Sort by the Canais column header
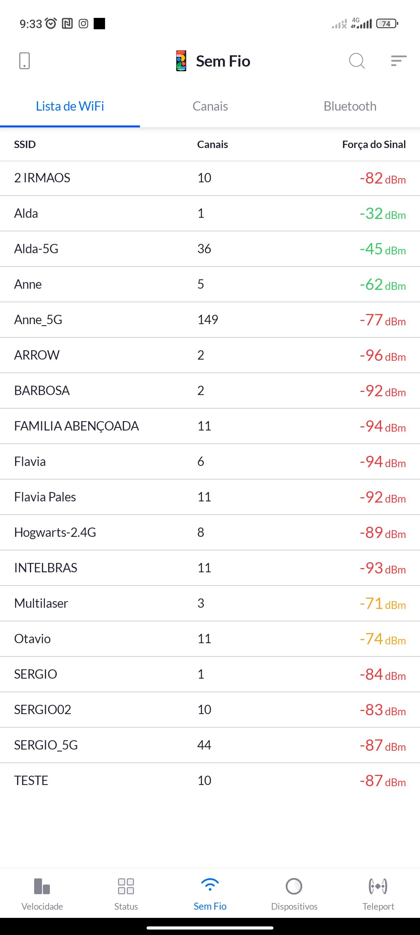The width and height of the screenshot is (420, 935). [212, 145]
